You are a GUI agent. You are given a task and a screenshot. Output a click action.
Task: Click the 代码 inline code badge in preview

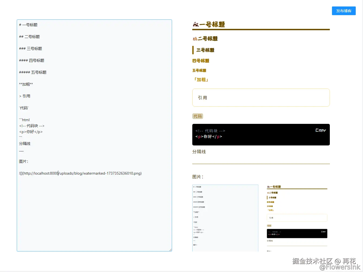click(198, 116)
